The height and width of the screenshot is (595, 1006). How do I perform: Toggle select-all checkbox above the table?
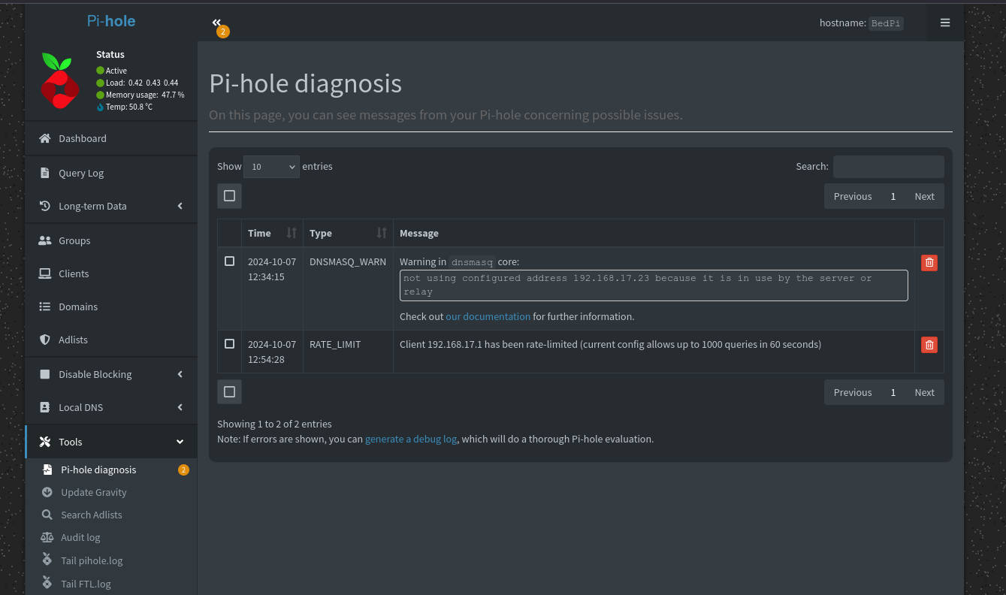pyautogui.click(x=229, y=196)
